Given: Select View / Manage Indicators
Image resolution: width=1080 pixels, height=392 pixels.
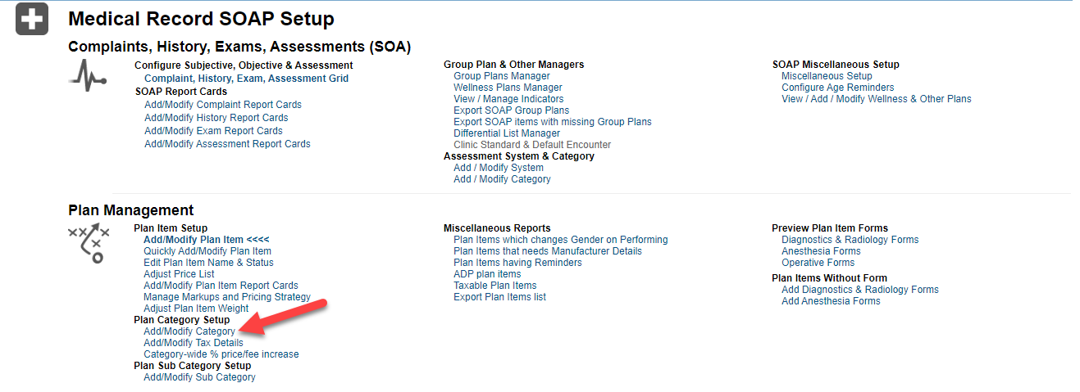Looking at the screenshot, I should (508, 99).
